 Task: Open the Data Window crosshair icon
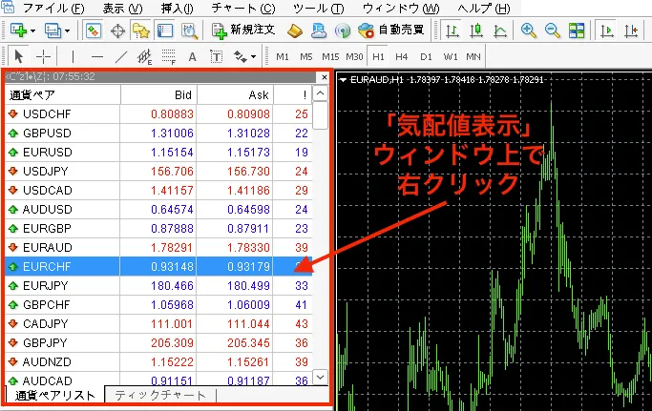pyautogui.click(x=117, y=31)
